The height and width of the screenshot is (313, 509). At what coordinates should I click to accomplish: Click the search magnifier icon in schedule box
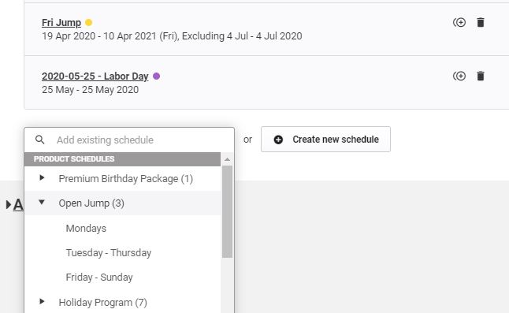[x=40, y=140]
